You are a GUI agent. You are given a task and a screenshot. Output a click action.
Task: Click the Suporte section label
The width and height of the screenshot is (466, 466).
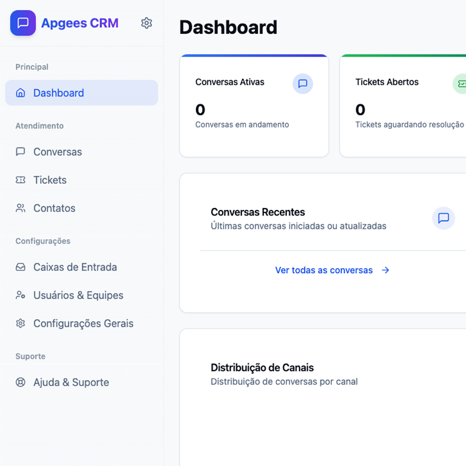pyautogui.click(x=30, y=356)
